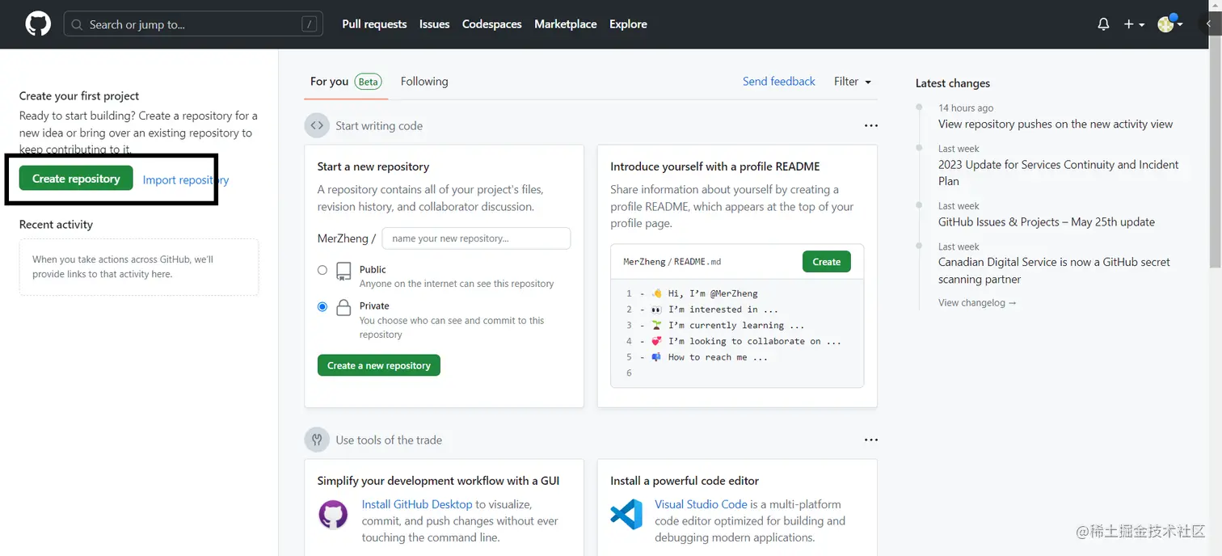1222x556 pixels.
Task: Open 2023 Update for Services Continuity entry
Action: click(1058, 173)
